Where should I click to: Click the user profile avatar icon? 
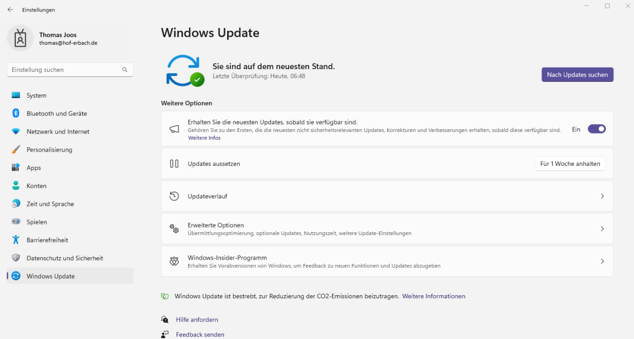21,39
